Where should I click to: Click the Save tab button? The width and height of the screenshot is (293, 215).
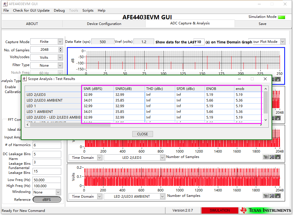click(x=262, y=24)
